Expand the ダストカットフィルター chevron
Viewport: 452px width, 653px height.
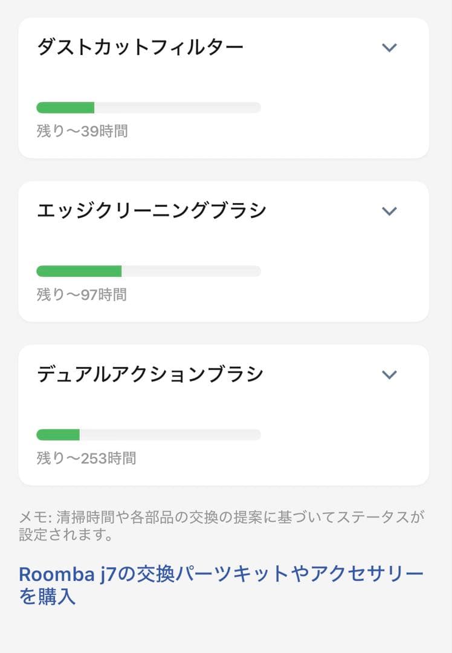(x=390, y=47)
